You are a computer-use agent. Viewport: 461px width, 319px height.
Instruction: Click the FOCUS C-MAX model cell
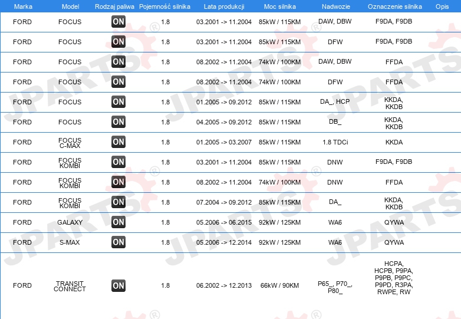point(70,143)
